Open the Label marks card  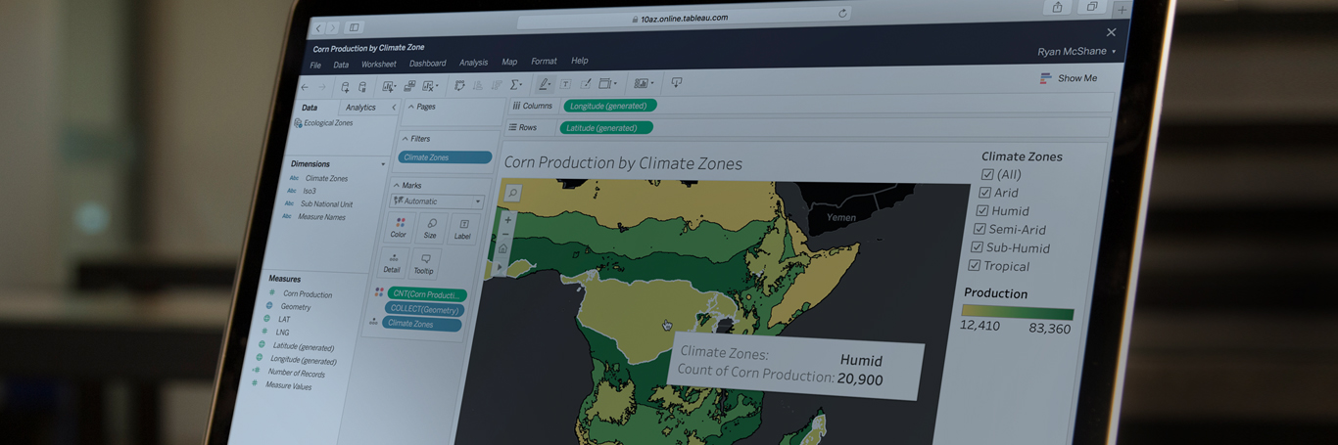(462, 229)
